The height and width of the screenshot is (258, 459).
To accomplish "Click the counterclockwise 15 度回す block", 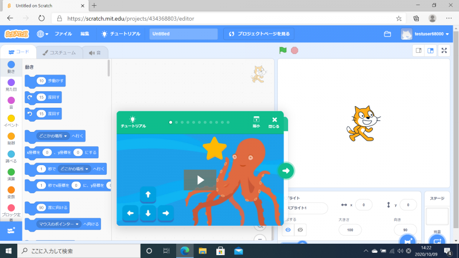I will (44, 114).
